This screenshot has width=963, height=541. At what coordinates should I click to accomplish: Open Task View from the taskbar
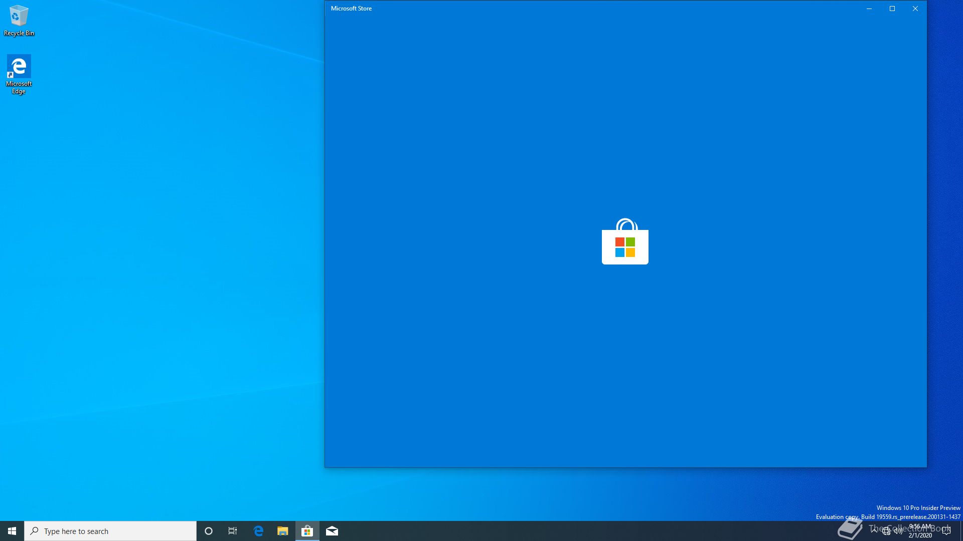coord(233,531)
